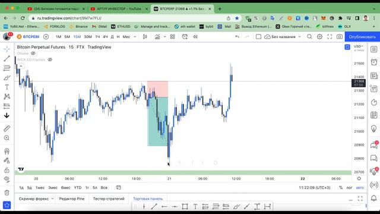Switch to the 30M timeframe
This screenshot has width=380, height=214.
[x=88, y=37]
